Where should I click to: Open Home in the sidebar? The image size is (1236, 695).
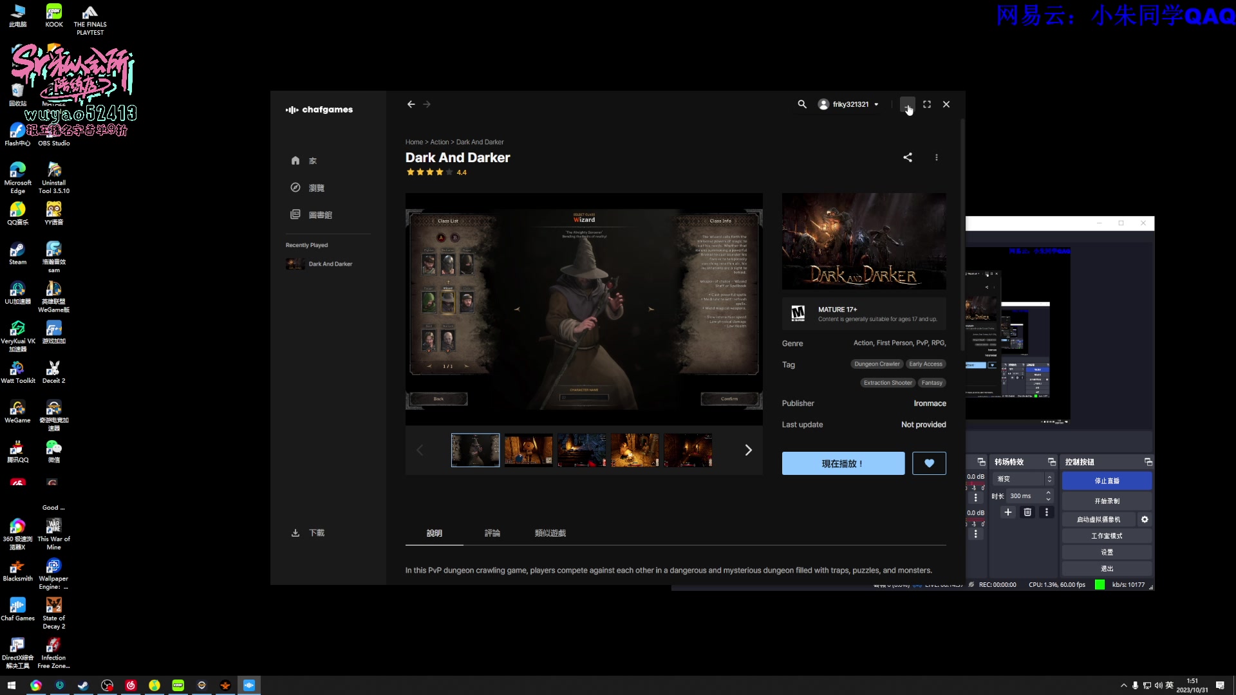(304, 161)
